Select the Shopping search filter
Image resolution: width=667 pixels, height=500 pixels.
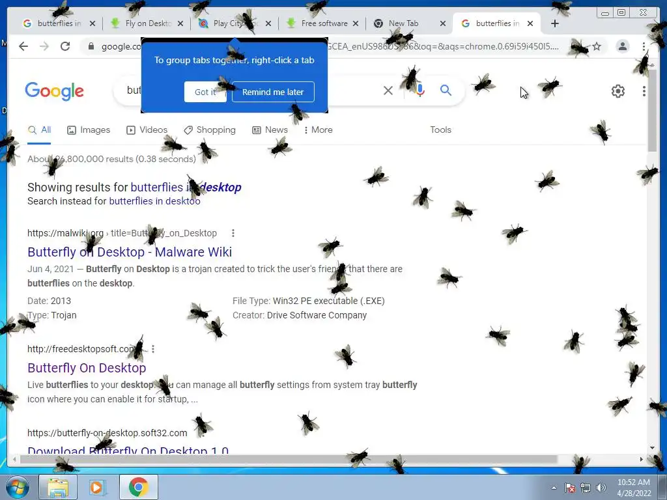tap(210, 130)
